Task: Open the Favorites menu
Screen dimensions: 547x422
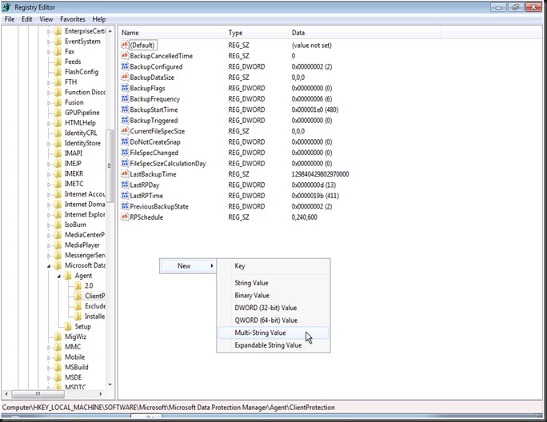Action: pyautogui.click(x=73, y=19)
